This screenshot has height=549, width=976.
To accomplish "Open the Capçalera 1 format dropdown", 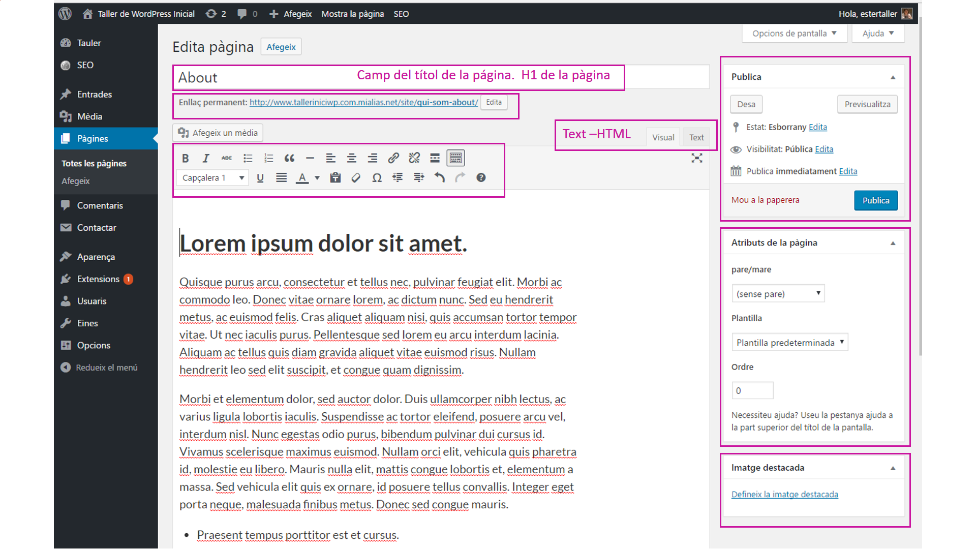I will [x=212, y=177].
